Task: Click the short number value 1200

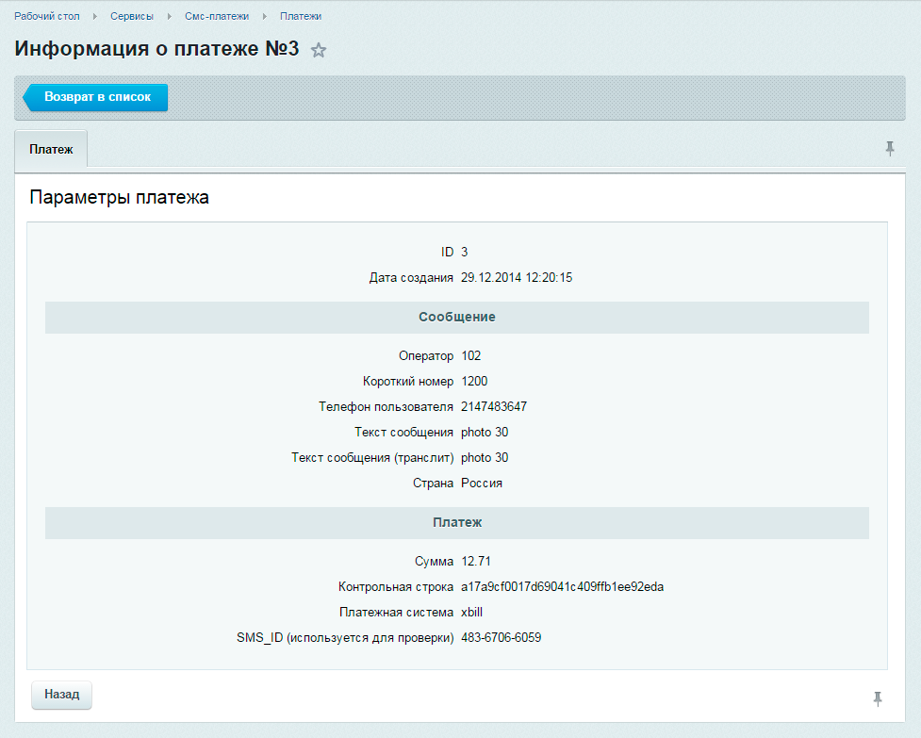Action: coord(474,382)
